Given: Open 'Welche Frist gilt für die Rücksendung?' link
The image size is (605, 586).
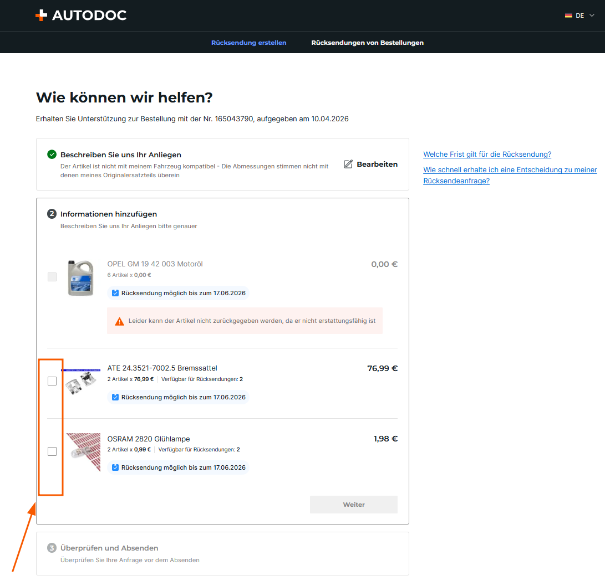Looking at the screenshot, I should pyautogui.click(x=487, y=154).
